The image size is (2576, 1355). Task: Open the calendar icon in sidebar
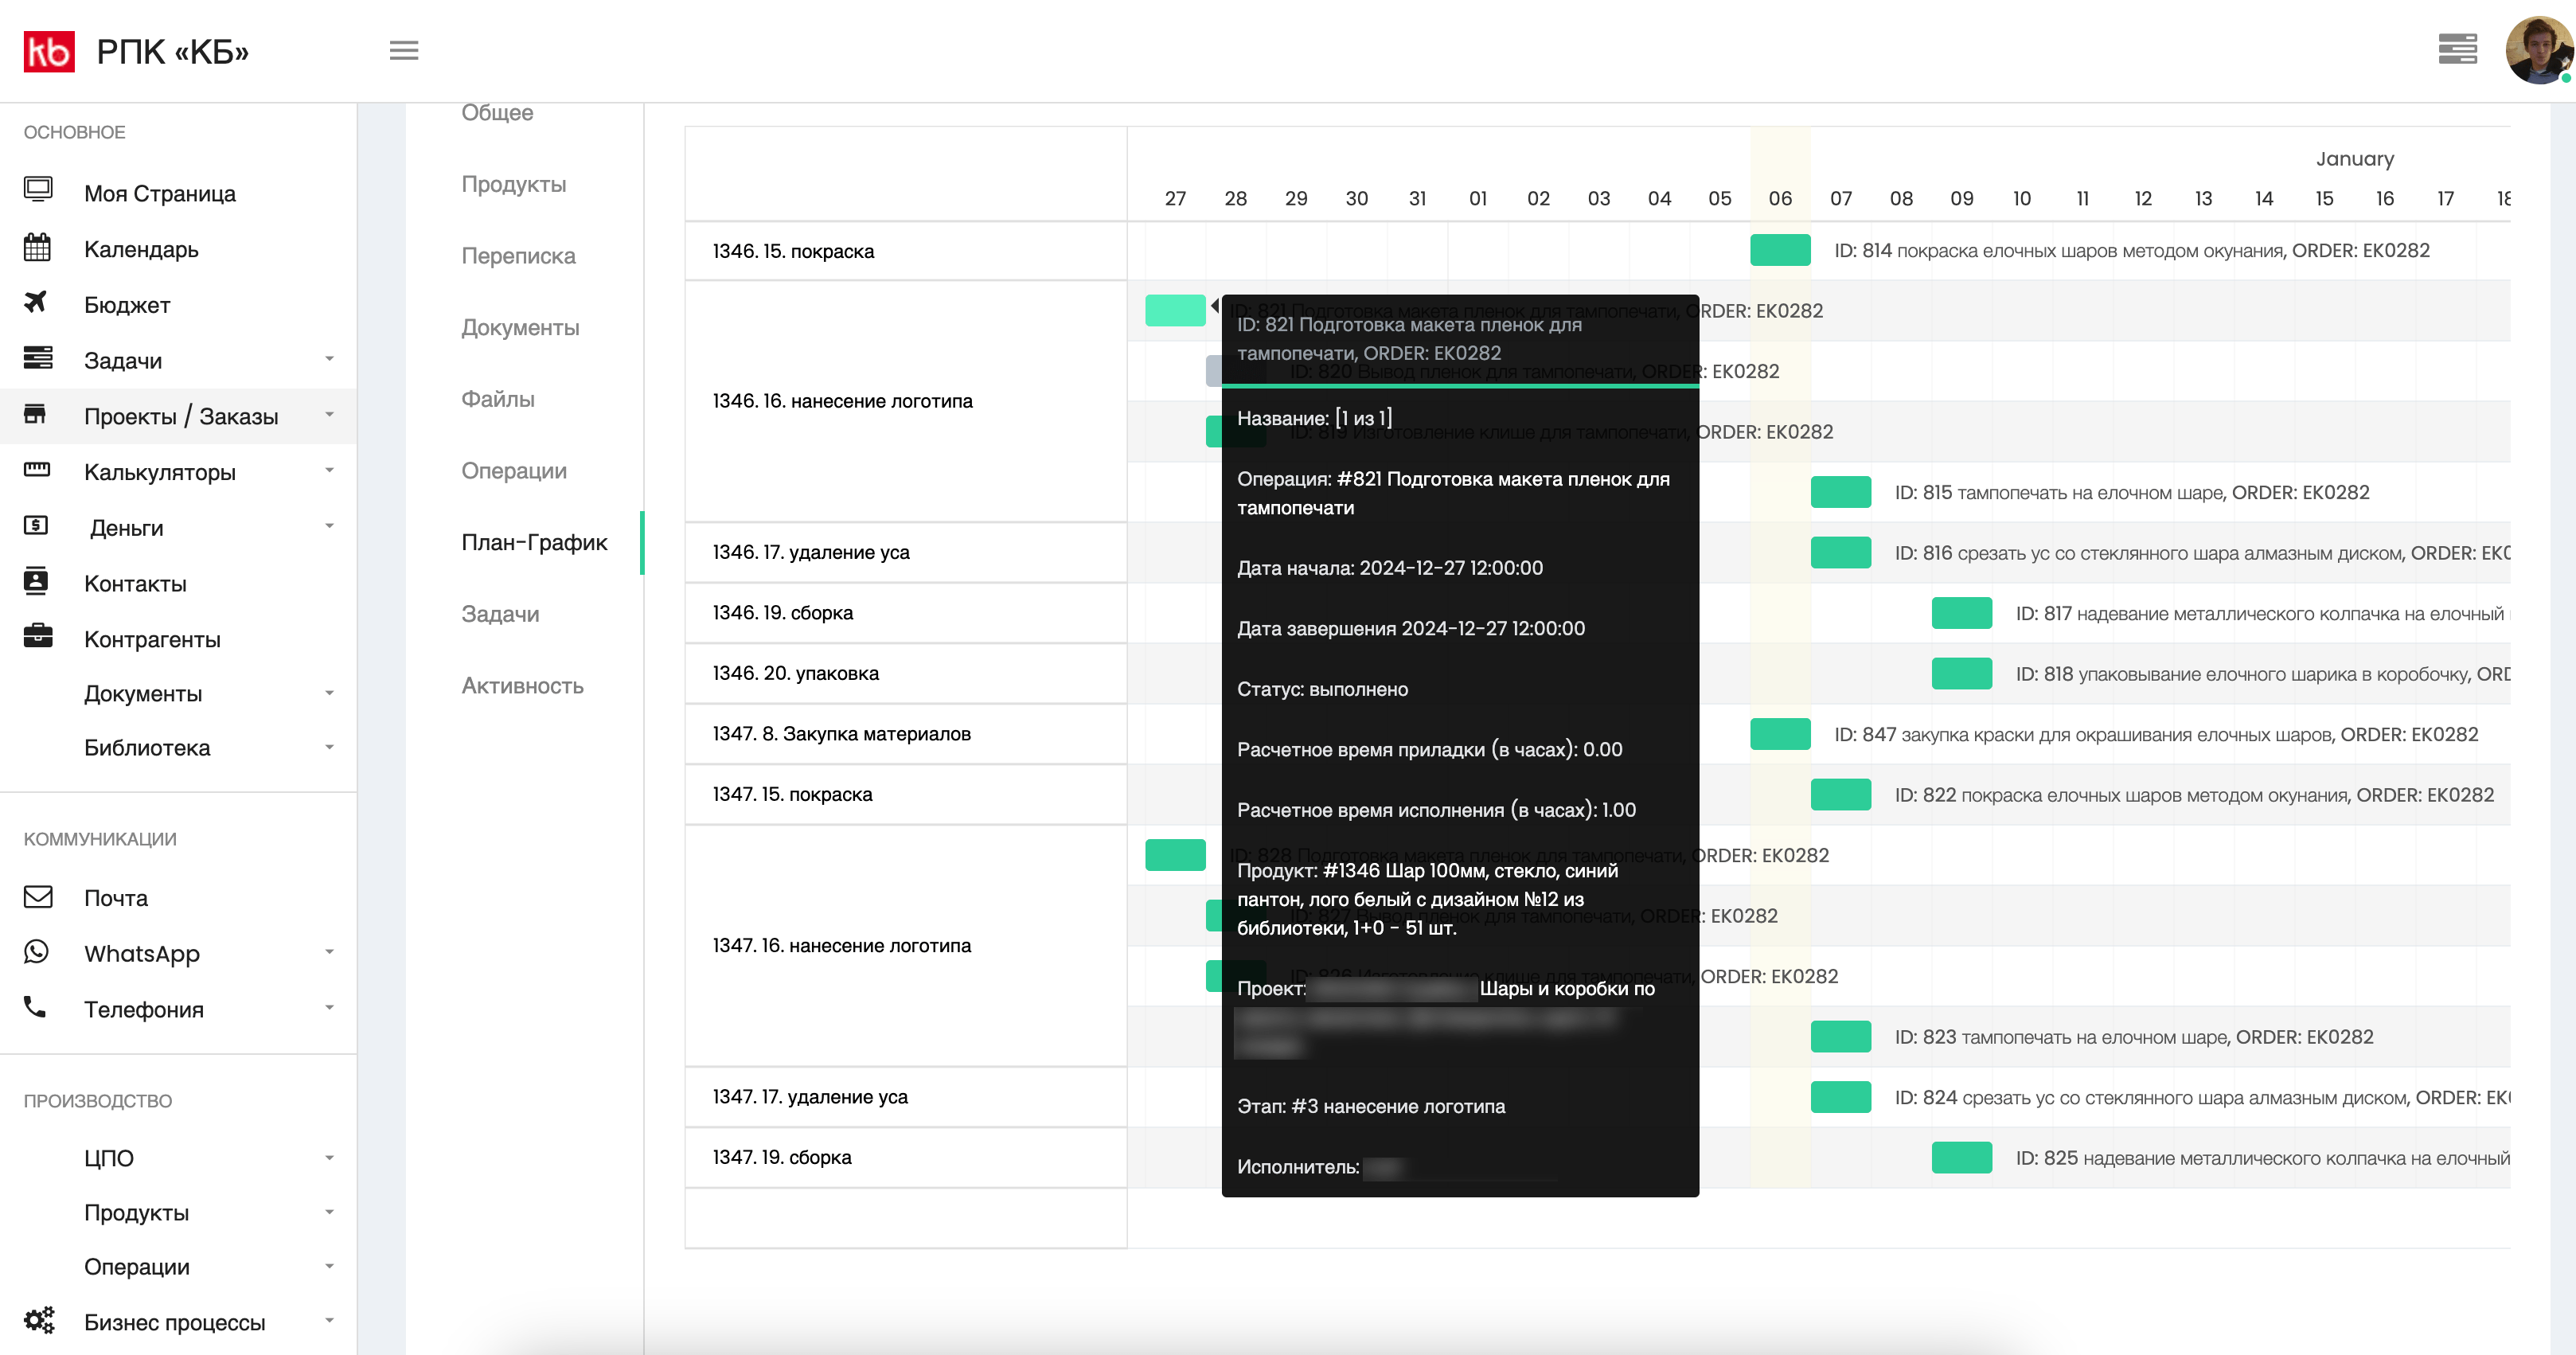(37, 248)
